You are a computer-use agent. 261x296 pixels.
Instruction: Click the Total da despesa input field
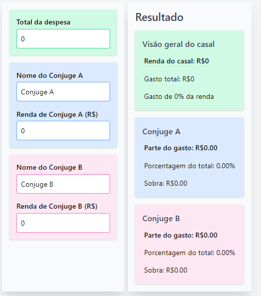click(63, 39)
